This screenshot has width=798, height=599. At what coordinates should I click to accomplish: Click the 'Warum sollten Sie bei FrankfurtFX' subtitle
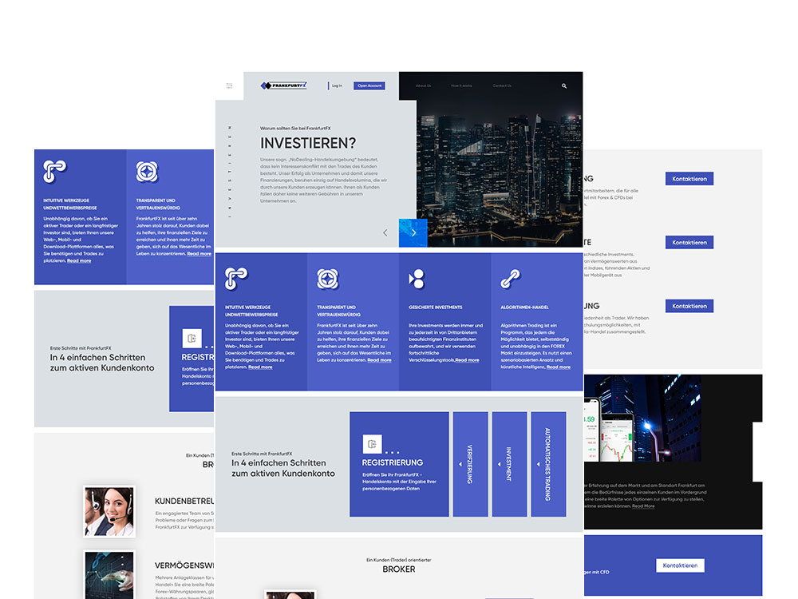(x=295, y=129)
